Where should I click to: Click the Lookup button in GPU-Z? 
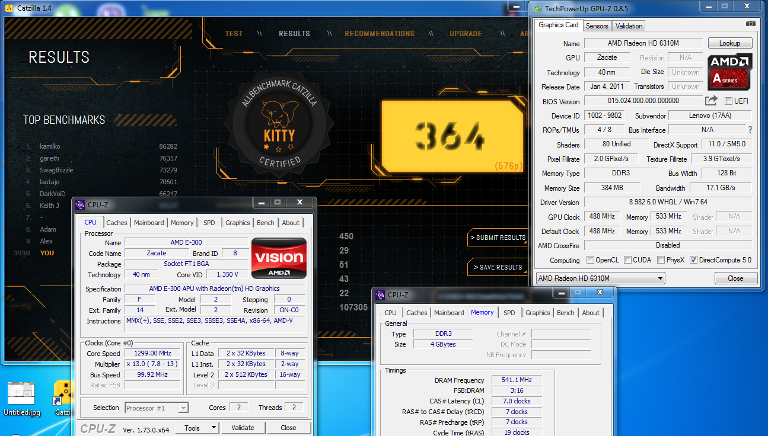pyautogui.click(x=729, y=43)
